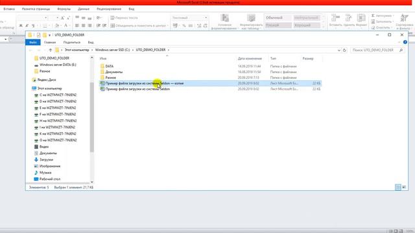Screen dimensions: 415x233
Task: Center text horizontally in Excel ribbon
Action: pyautogui.click(x=84, y=26)
